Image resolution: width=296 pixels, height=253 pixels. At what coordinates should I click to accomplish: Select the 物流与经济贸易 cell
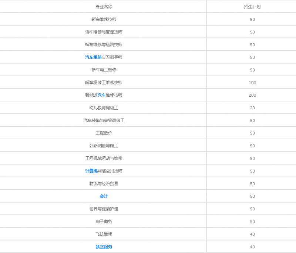104,183
